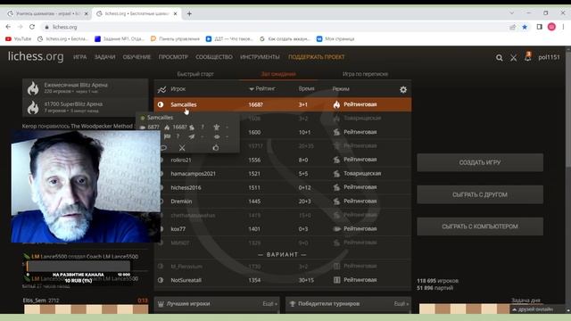Sort lobby by Рейтинг column arrow
The height and width of the screenshot is (321, 571).
pos(252,89)
